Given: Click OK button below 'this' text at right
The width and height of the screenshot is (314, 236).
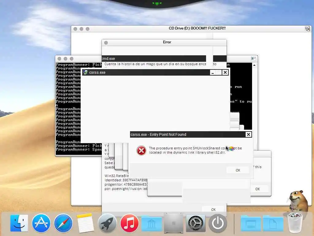Looking at the screenshot, I should [258, 189].
